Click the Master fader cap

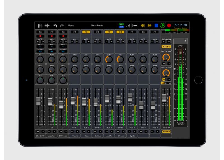(x=164, y=98)
